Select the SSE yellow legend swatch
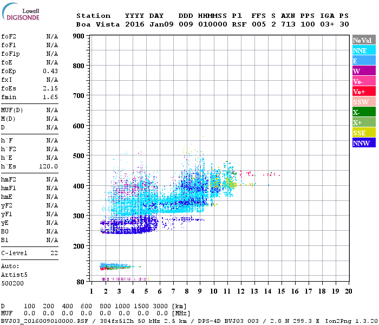379x325 pixels. [x=364, y=133]
